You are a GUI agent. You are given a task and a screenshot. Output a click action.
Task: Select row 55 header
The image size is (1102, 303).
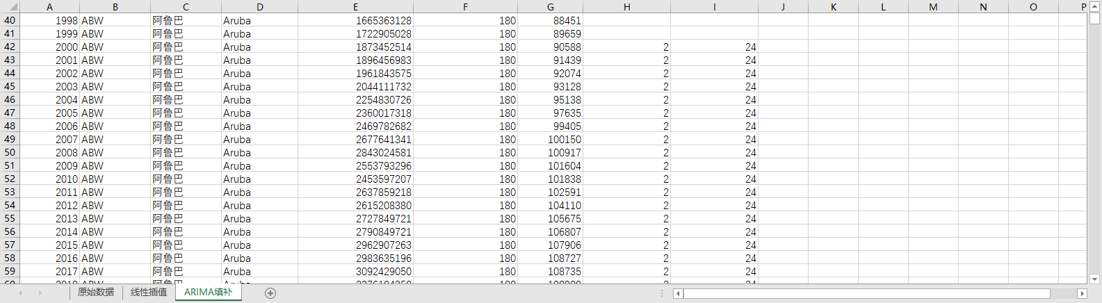click(x=10, y=218)
